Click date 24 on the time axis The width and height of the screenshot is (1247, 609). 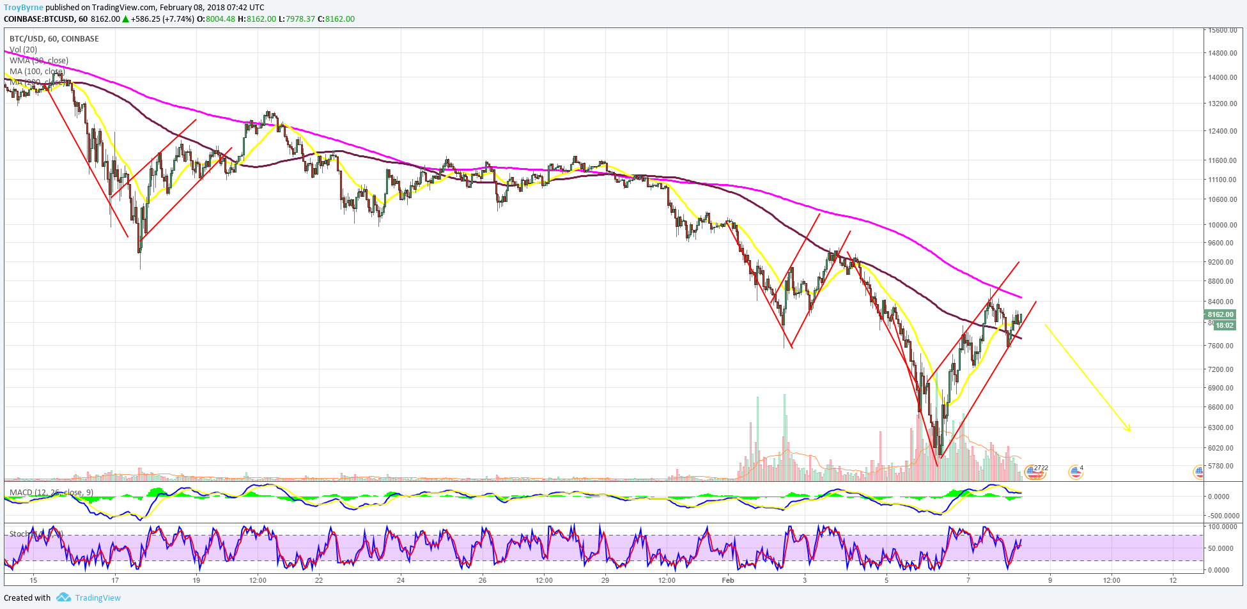(401, 580)
